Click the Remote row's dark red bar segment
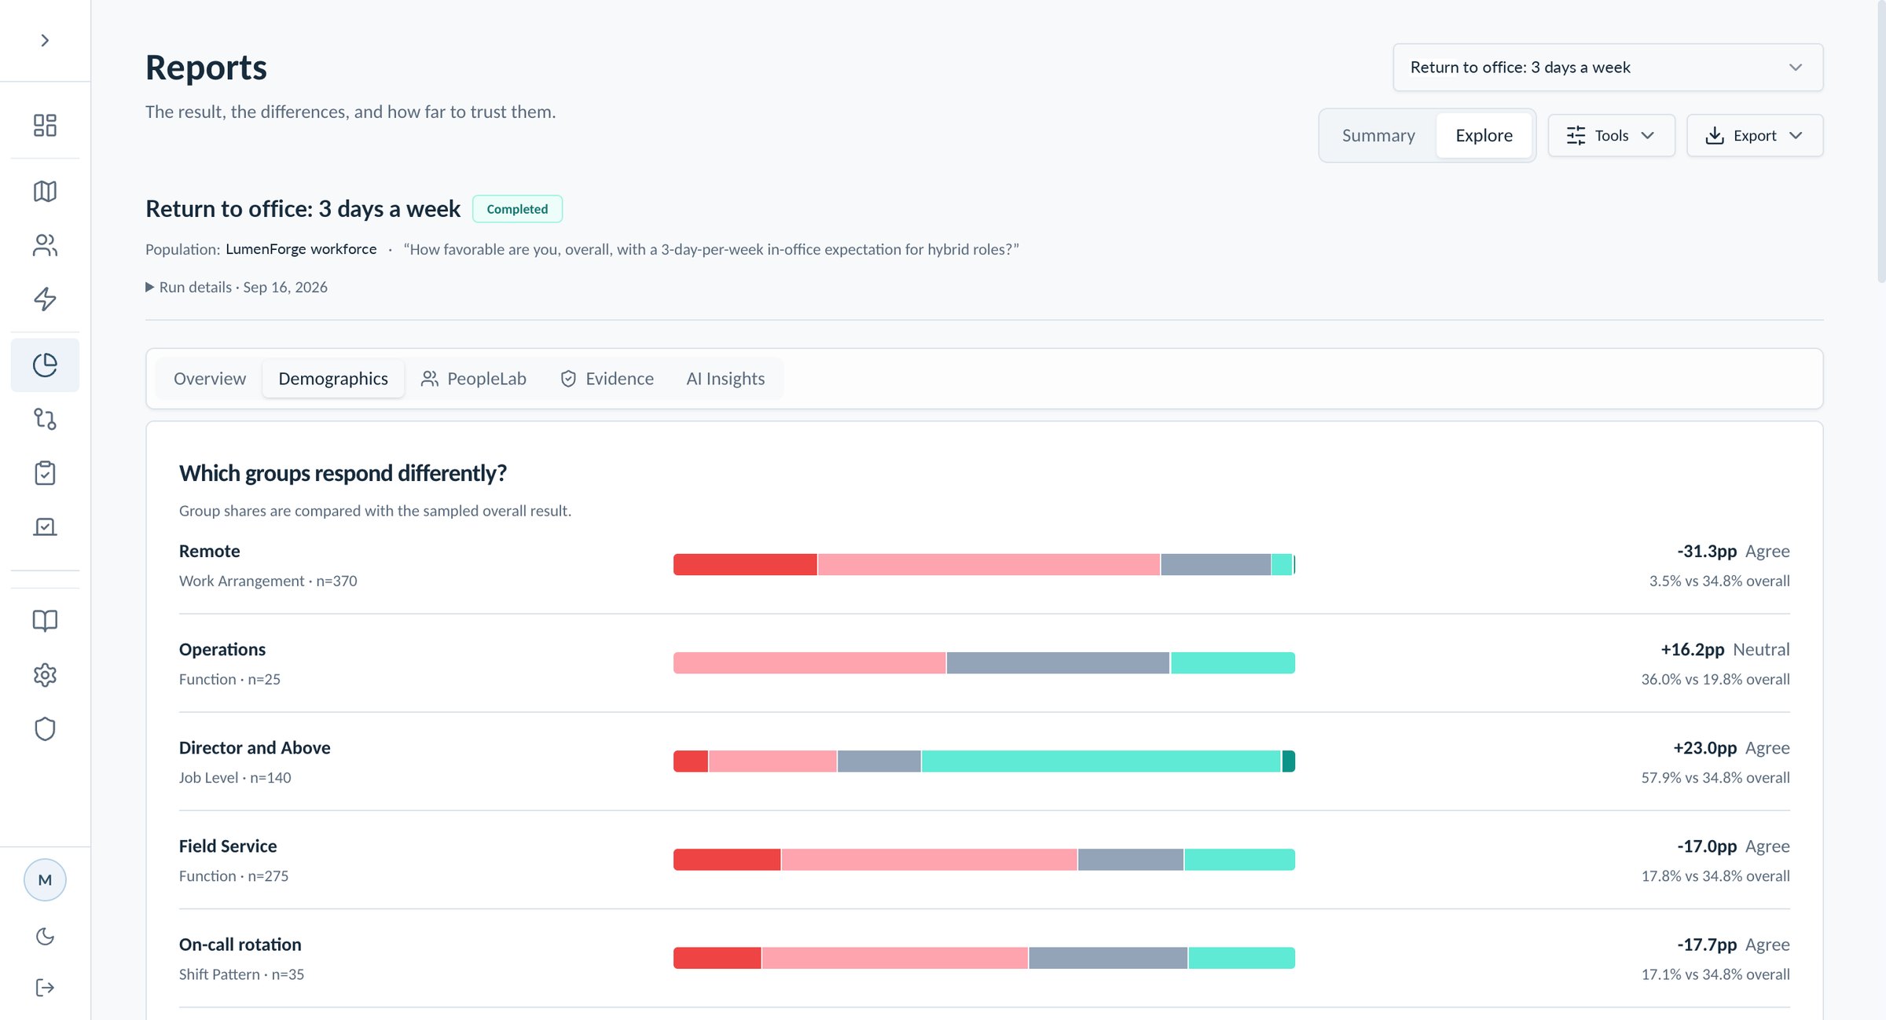 point(745,564)
